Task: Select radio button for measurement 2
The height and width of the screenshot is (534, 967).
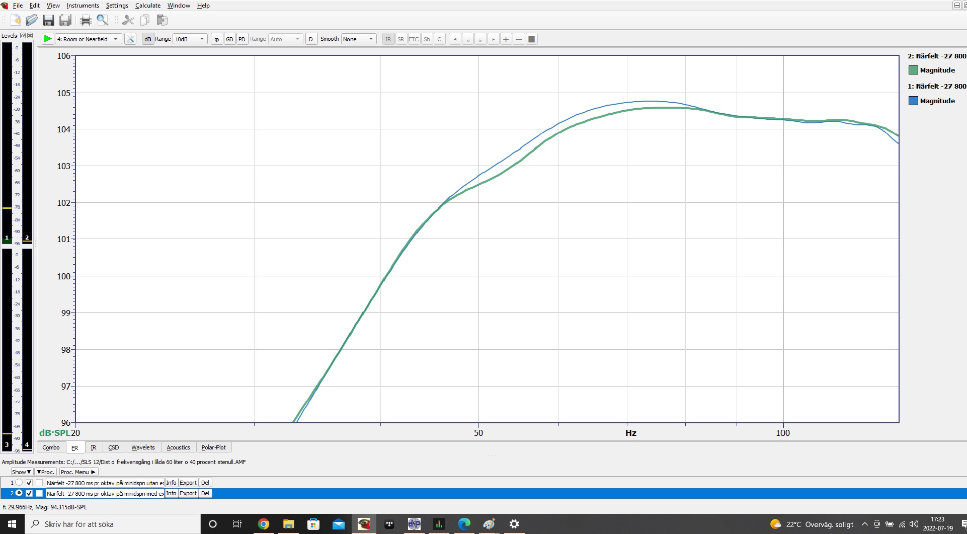Action: coord(19,493)
